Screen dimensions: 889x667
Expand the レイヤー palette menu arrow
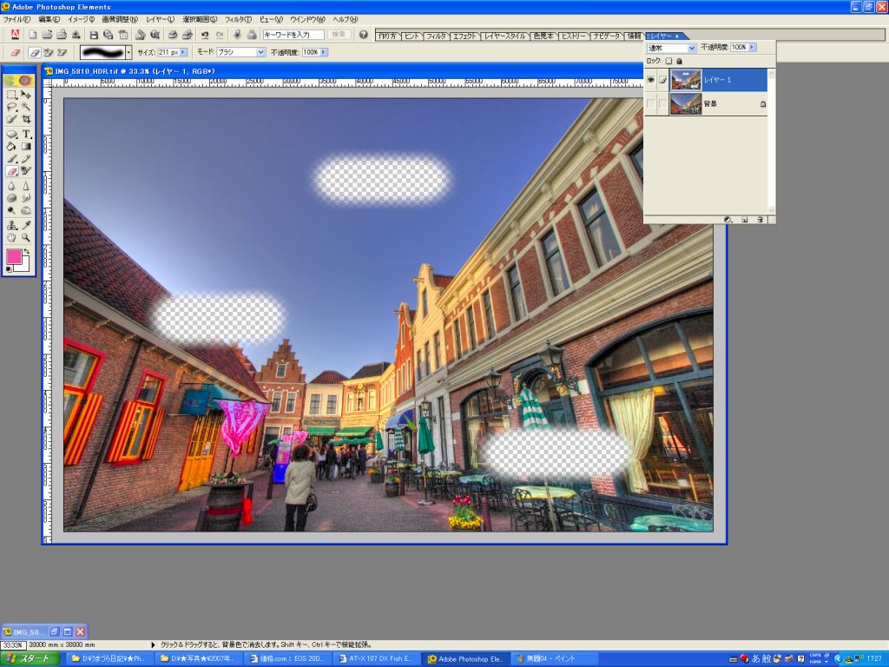pyautogui.click(x=677, y=36)
